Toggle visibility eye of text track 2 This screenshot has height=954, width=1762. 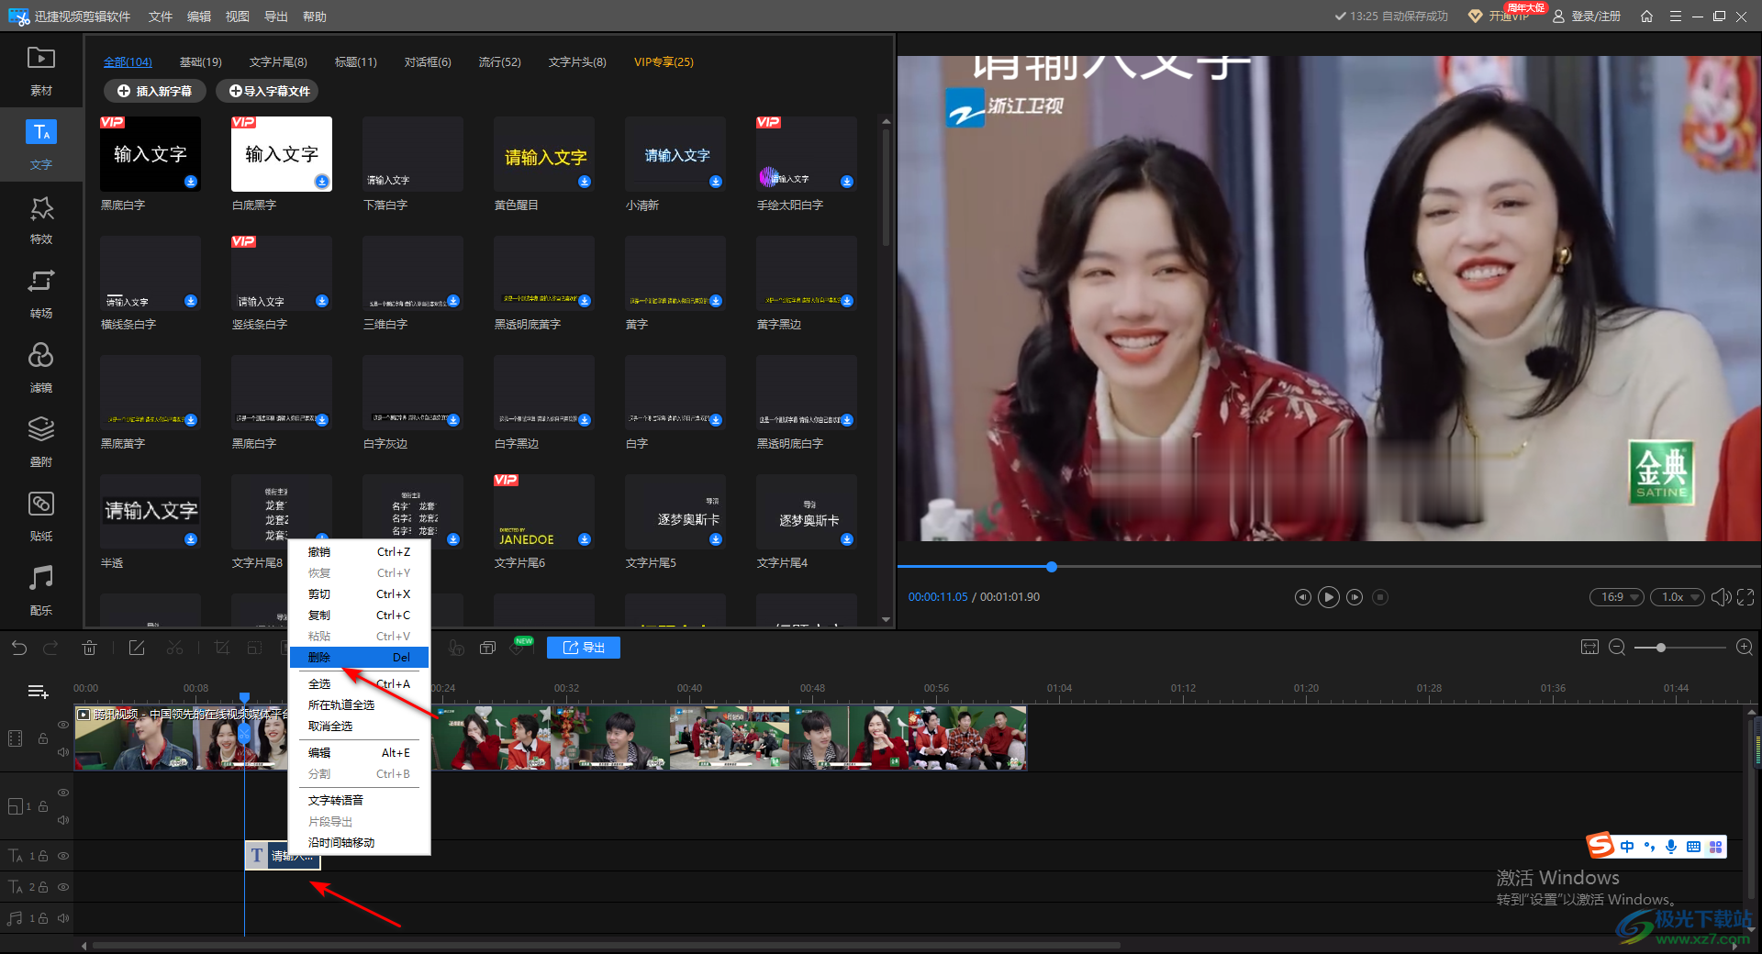(63, 887)
